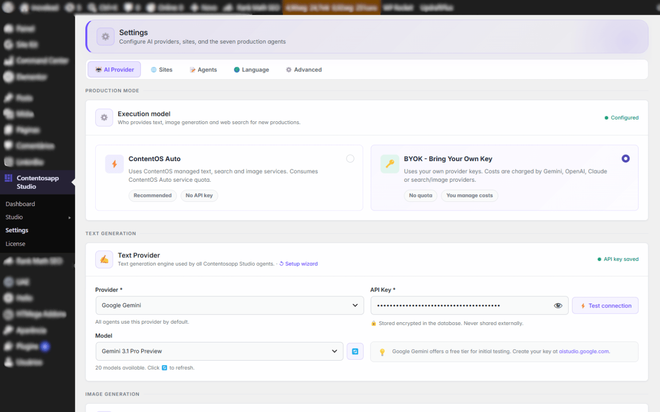Reveal the API key with the eye icon
Screen dimensions: 660x412
pyautogui.click(x=558, y=305)
